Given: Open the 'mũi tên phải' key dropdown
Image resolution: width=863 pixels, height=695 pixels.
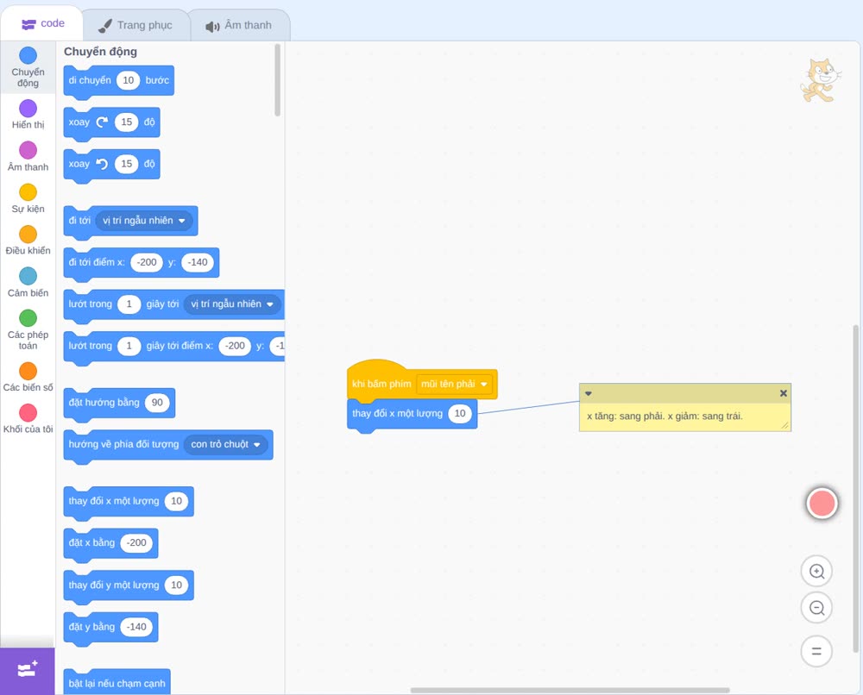Looking at the screenshot, I should click(x=454, y=384).
